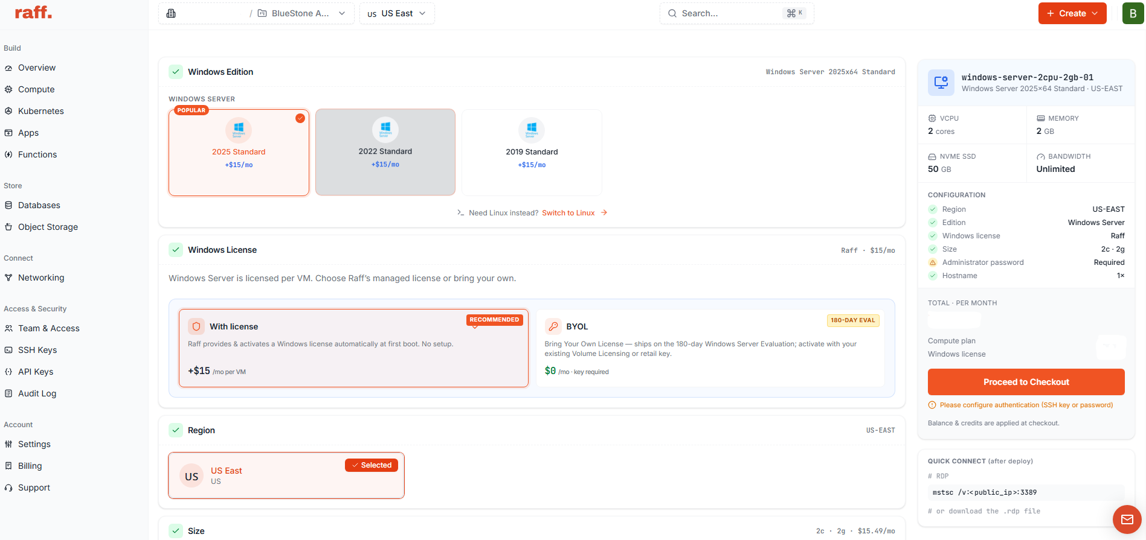The height and width of the screenshot is (540, 1146).
Task: Open the Overview menu item
Action: (x=37, y=68)
